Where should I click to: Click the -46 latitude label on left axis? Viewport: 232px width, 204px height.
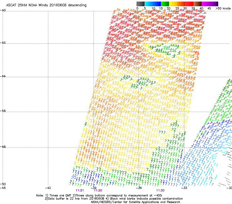tap(3, 111)
